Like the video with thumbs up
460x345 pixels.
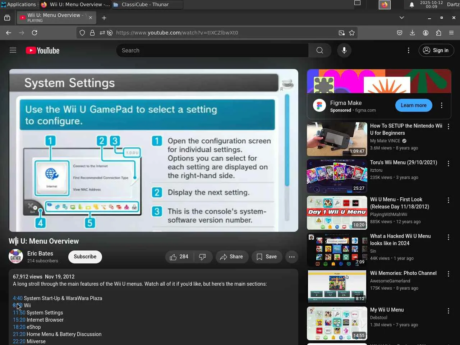click(179, 257)
